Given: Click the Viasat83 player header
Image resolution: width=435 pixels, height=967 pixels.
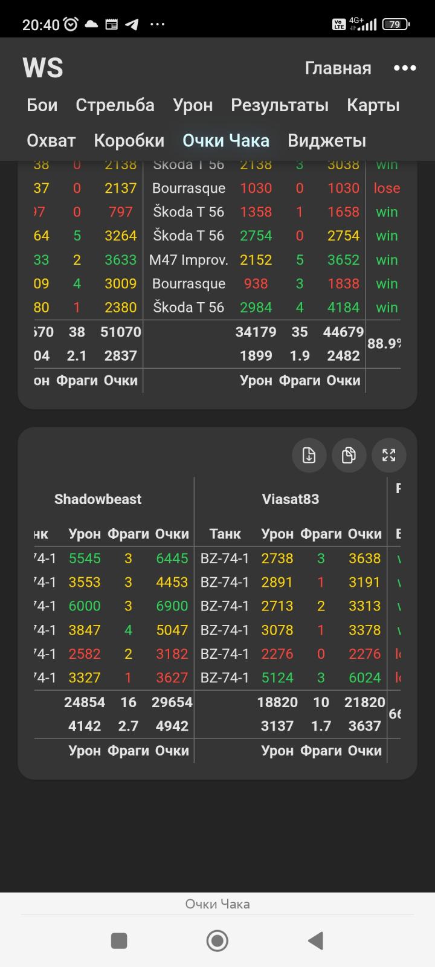Looking at the screenshot, I should click(x=290, y=499).
